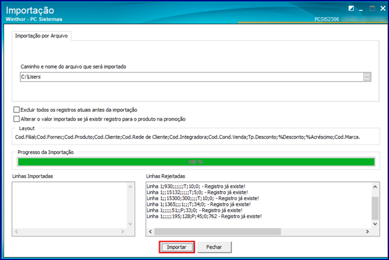The image size is (389, 260).
Task: Click the 'Progresso da Importação' group label
Action: coord(45,152)
